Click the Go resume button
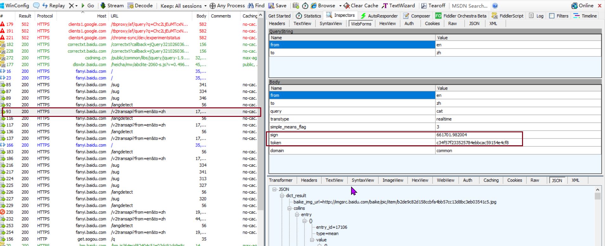This screenshot has width=605, height=246. pyautogui.click(x=88, y=6)
